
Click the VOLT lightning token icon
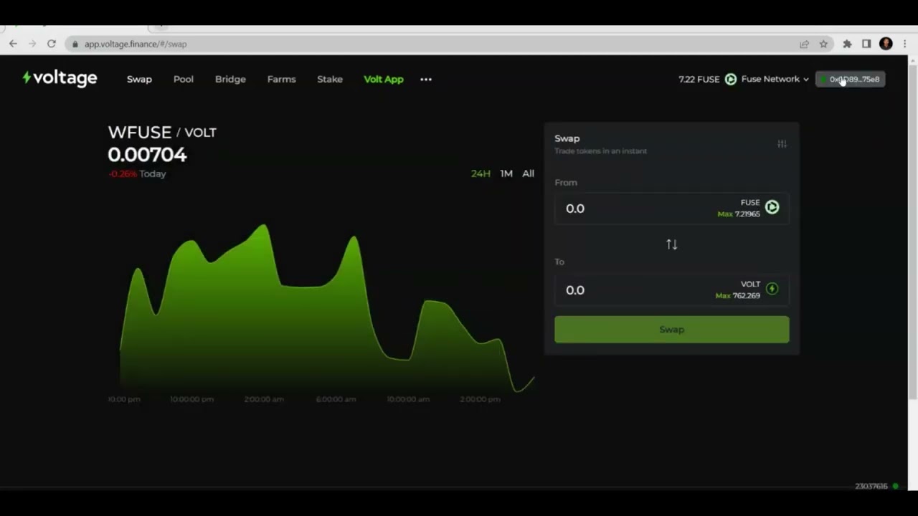tap(772, 289)
